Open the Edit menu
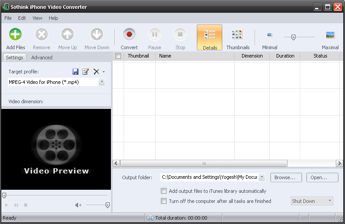The width and height of the screenshot is (345, 224). (x=22, y=18)
